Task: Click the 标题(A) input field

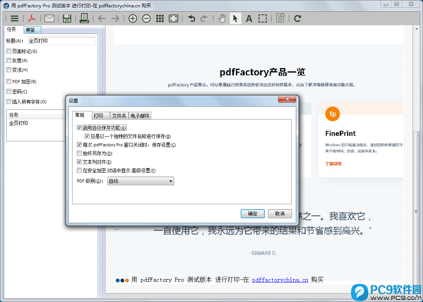Action: [x=62, y=41]
